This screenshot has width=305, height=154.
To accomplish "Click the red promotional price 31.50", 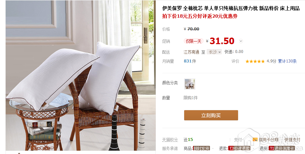I will 222,41.
